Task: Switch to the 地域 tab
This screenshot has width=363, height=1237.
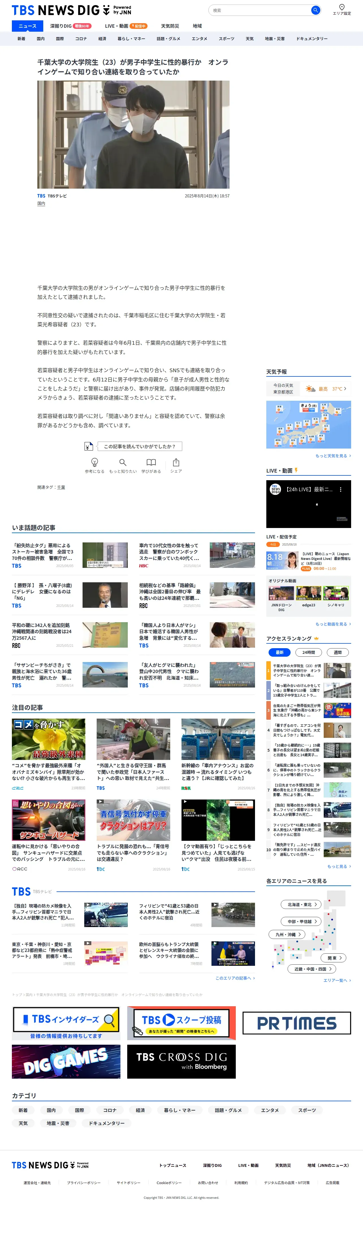Action: (x=197, y=26)
